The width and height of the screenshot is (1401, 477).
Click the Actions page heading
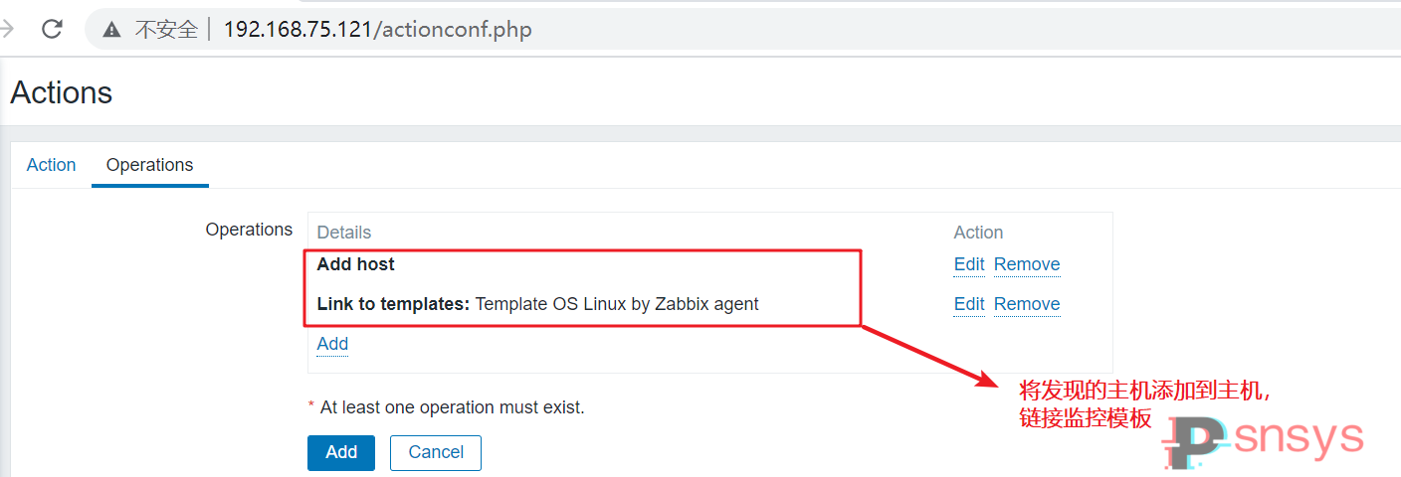tap(62, 92)
